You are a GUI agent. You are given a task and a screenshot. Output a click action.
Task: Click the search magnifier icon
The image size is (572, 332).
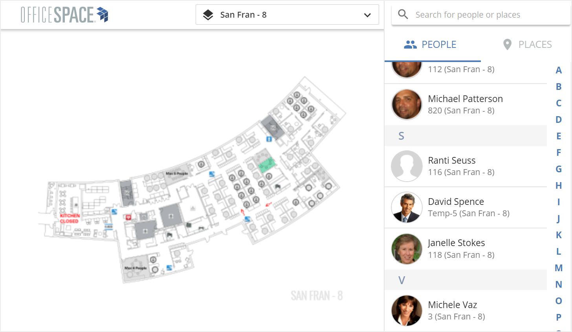click(x=403, y=14)
